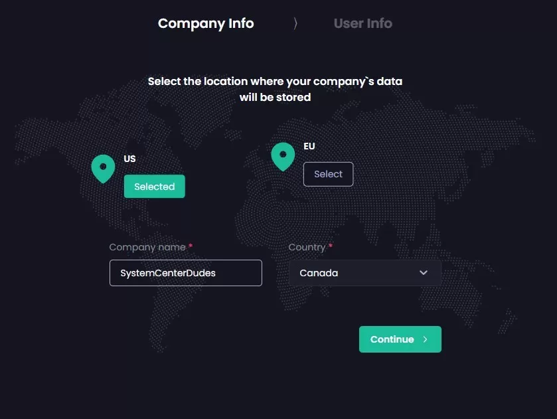The width and height of the screenshot is (557, 419).
Task: Click the Company name field label
Action: [147, 247]
